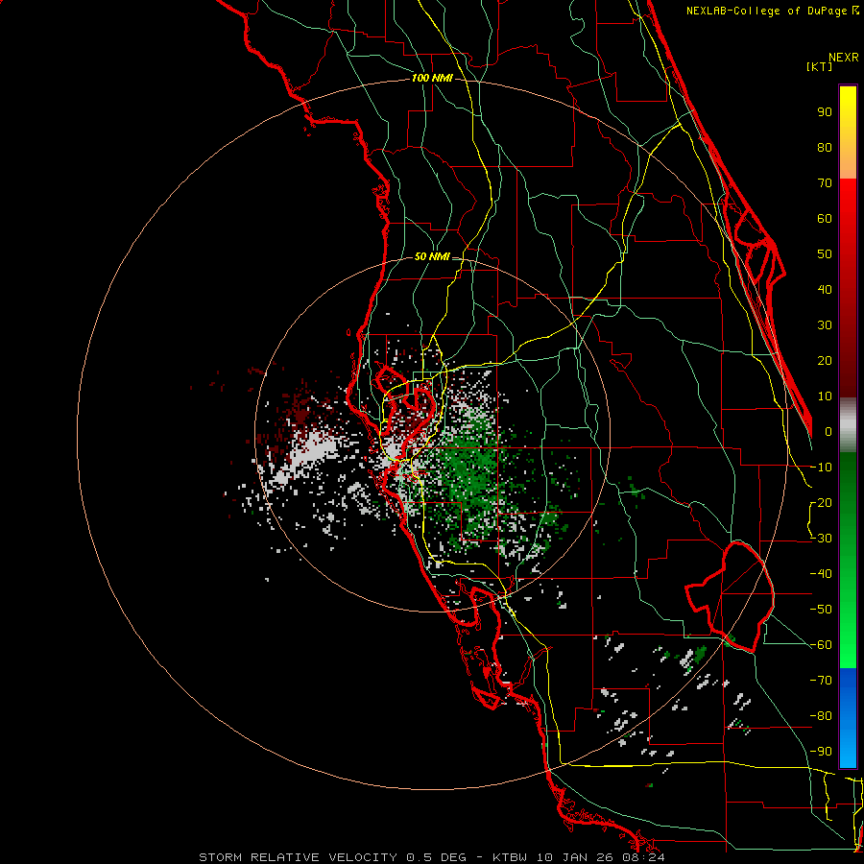Click the "50 NMI" range ring label
The height and width of the screenshot is (864, 864).
[432, 256]
